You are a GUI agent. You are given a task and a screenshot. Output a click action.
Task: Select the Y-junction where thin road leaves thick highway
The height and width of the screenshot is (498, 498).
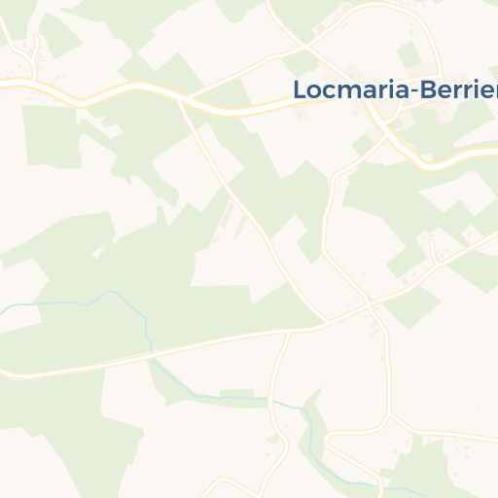tap(188, 97)
